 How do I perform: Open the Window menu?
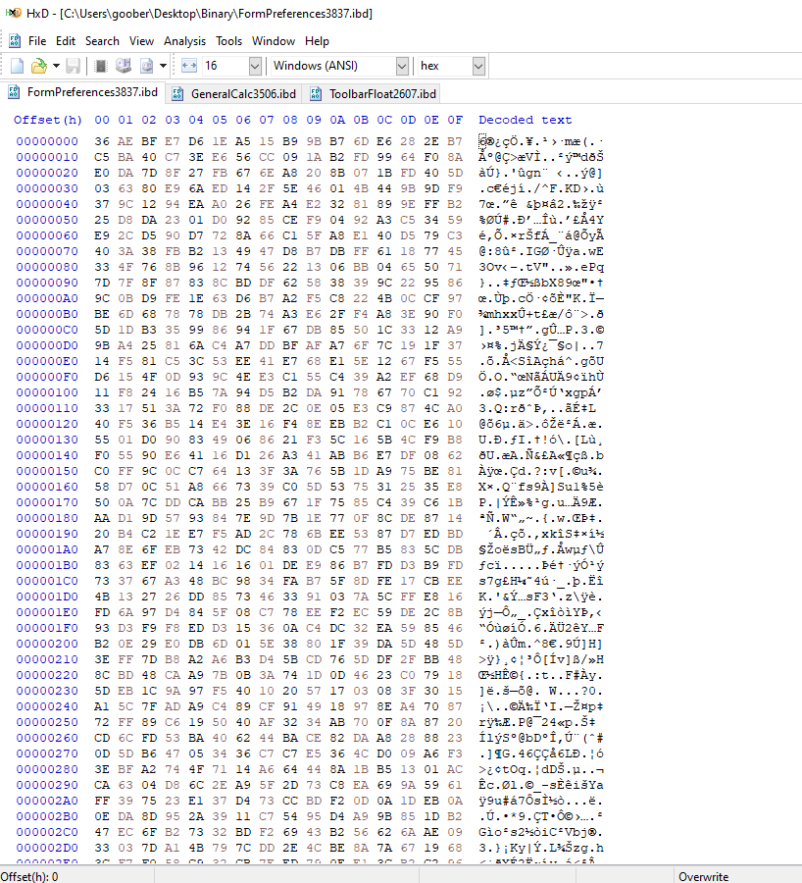tap(274, 41)
